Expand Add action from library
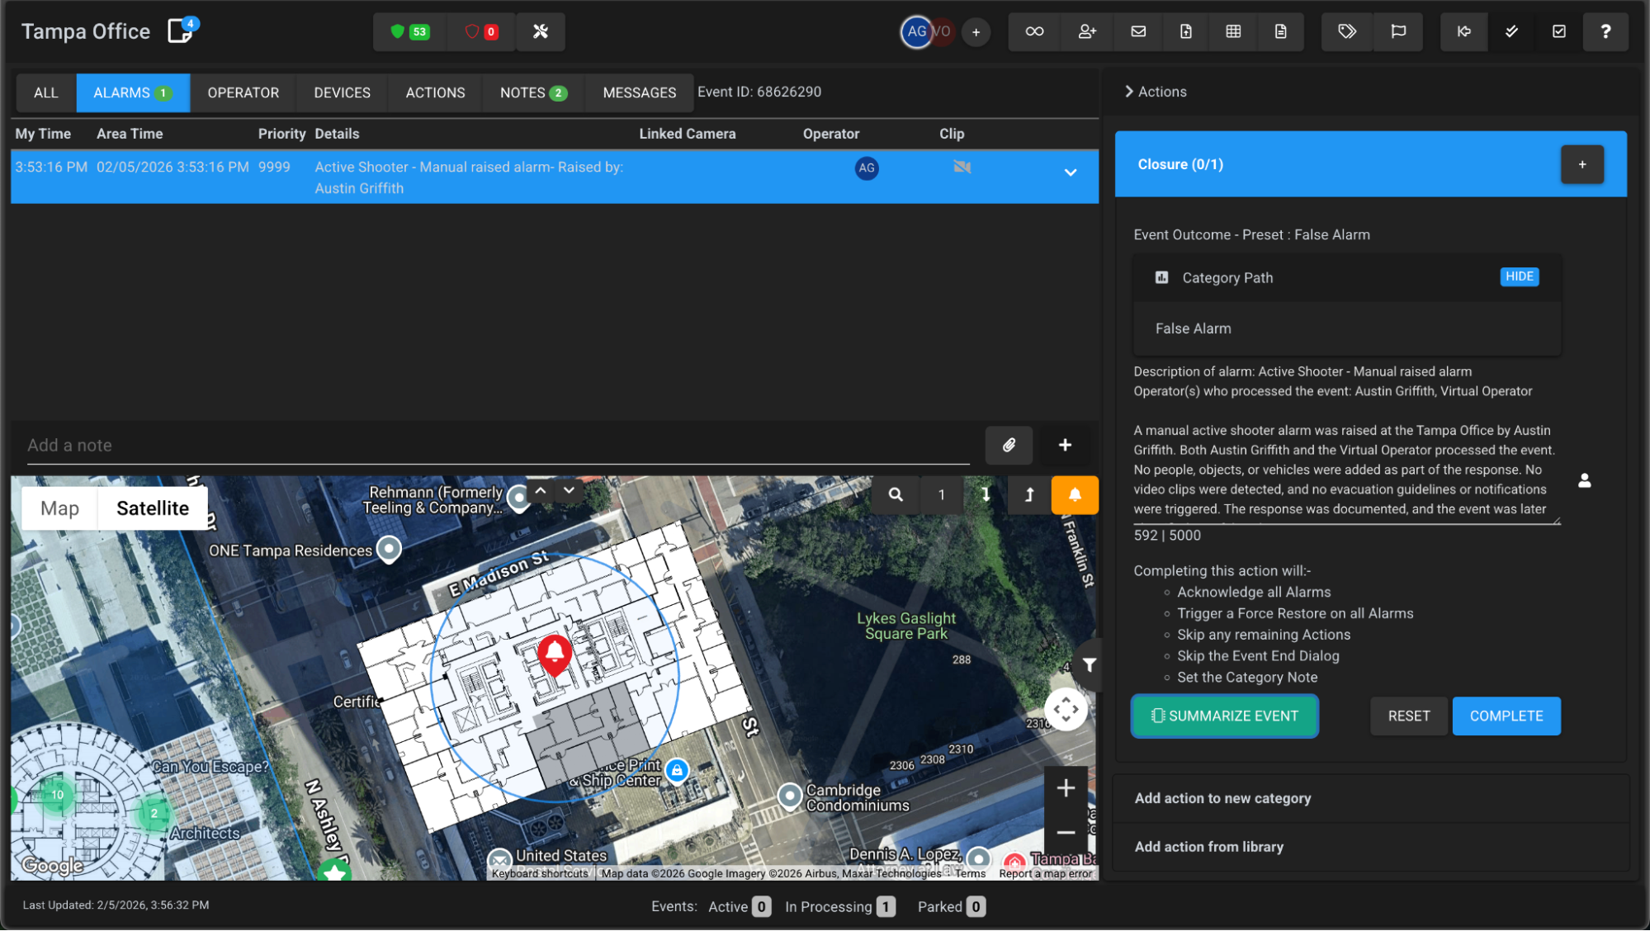Viewport: 1650px width, 931px height. (x=1208, y=847)
